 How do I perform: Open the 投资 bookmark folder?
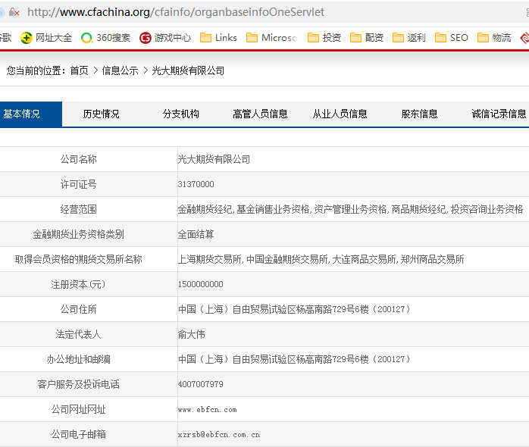point(324,37)
